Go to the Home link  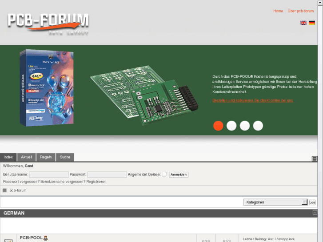coord(278,11)
